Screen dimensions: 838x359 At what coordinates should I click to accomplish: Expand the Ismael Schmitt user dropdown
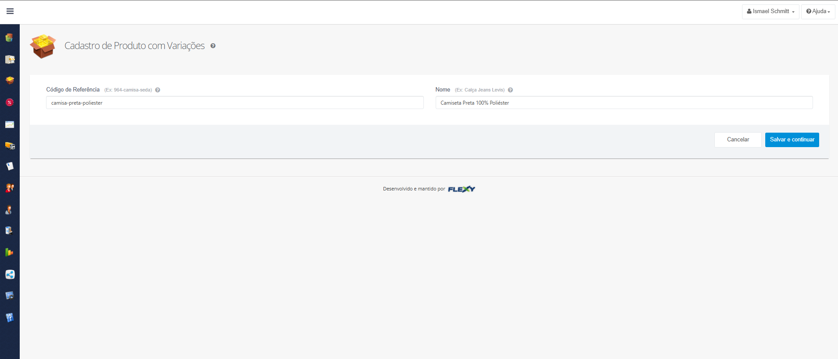pyautogui.click(x=770, y=11)
